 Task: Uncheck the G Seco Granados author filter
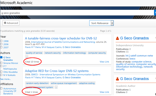tap(1, 57)
